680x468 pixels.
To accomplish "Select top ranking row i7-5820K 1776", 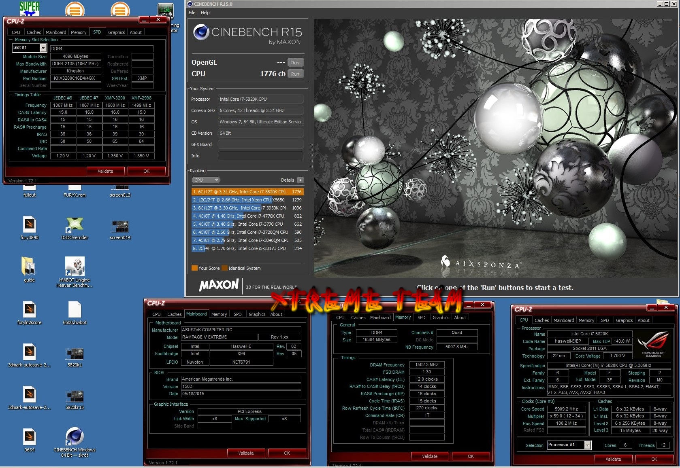I will point(247,192).
